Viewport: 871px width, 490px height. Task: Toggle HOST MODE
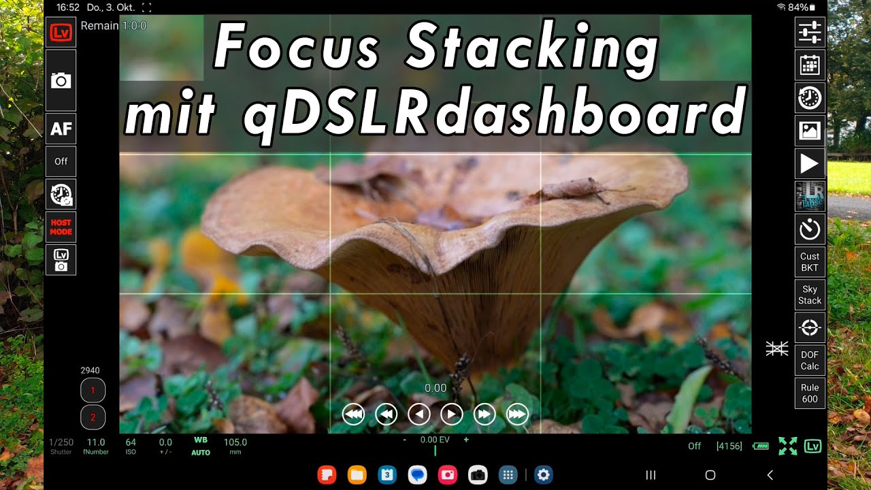[x=61, y=227]
